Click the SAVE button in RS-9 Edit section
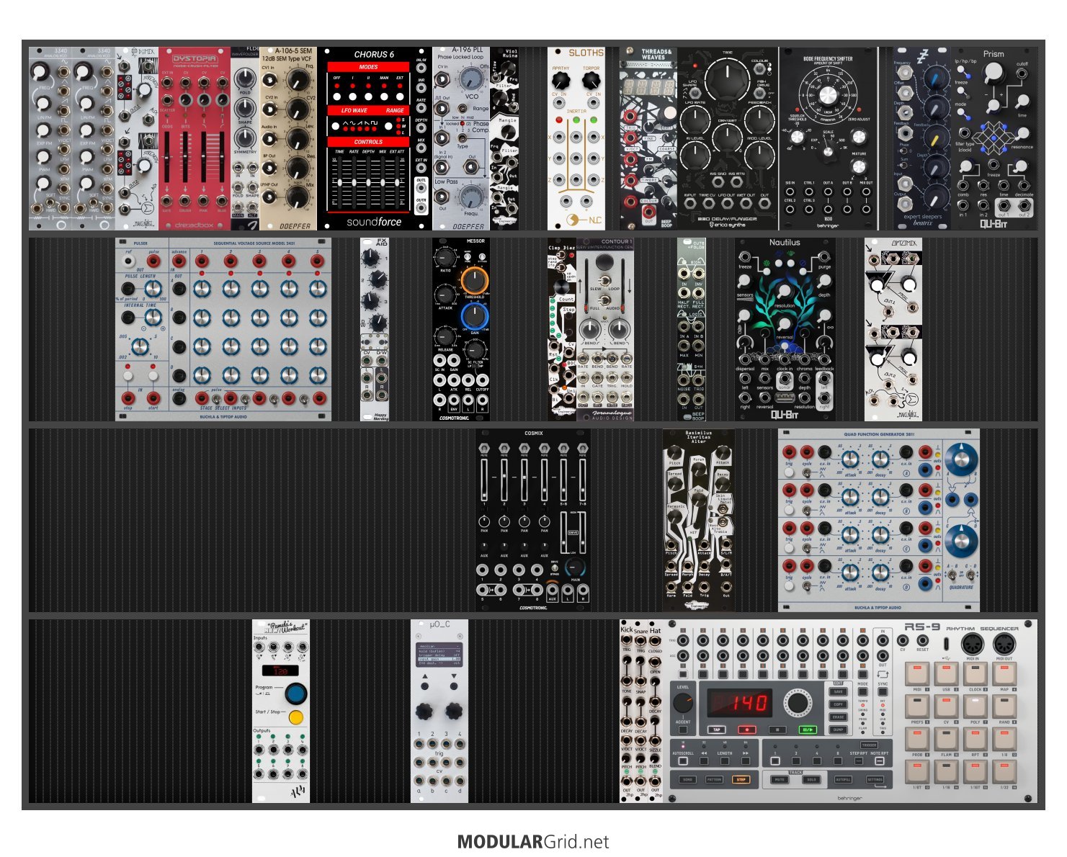Image resolution: width=1067 pixels, height=857 pixels. point(839,691)
